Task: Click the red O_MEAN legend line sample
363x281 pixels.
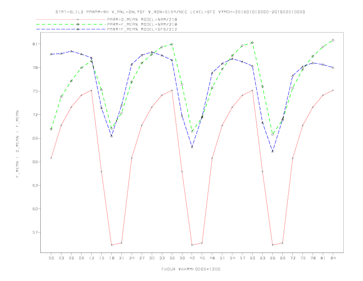Action: (x=71, y=19)
